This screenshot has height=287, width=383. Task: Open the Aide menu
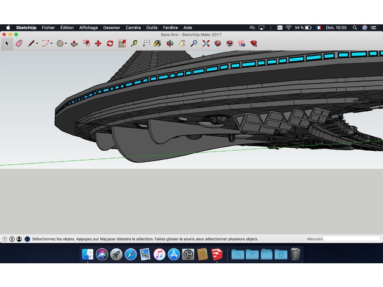coord(188,27)
